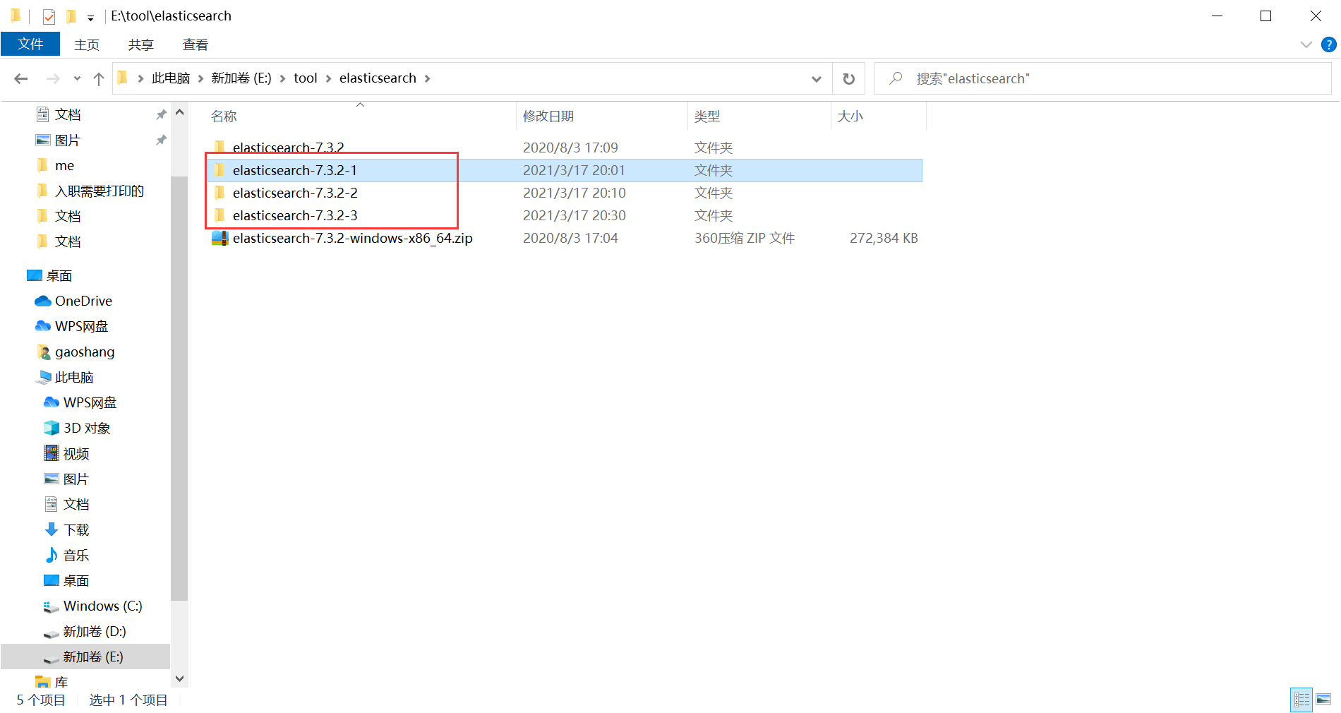Open pinned 文档 in quick access

(68, 114)
